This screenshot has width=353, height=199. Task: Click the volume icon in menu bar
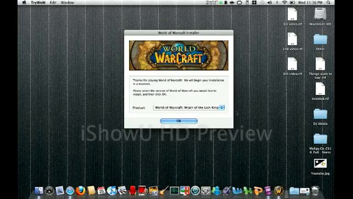pyautogui.click(x=270, y=2)
